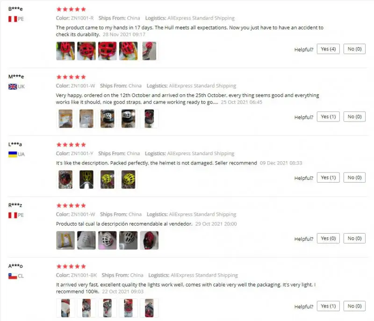The width and height of the screenshot is (374, 321).
Task: Mark A***o's review helpful with Yes (1)
Action: (x=328, y=306)
